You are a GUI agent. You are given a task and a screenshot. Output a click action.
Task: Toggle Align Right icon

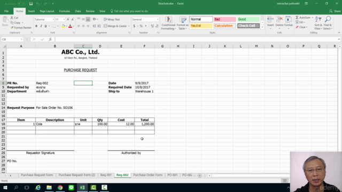pyautogui.click(x=88, y=26)
